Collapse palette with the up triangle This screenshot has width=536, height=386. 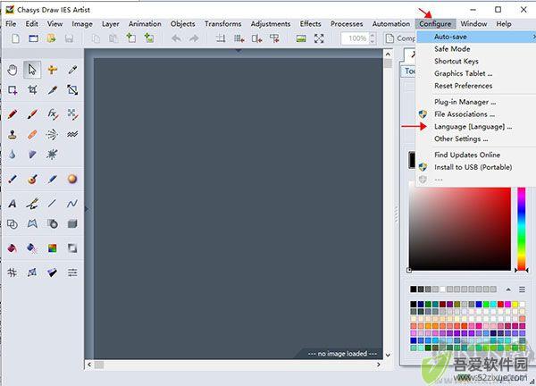coord(508,289)
